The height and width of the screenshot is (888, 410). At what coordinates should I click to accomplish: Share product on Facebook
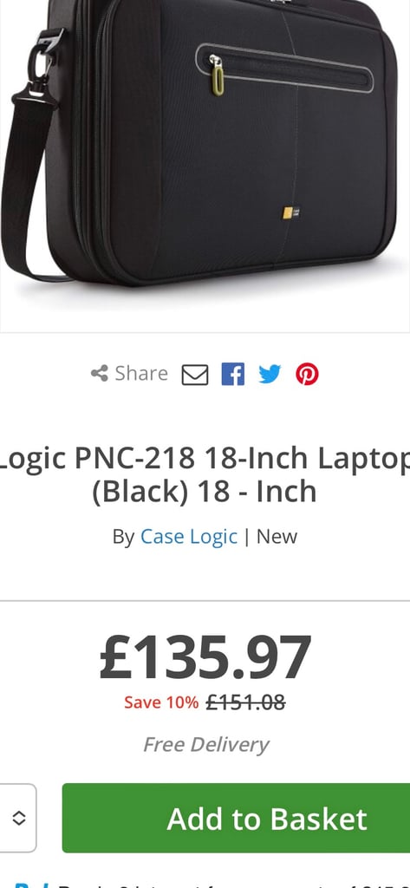[233, 375]
